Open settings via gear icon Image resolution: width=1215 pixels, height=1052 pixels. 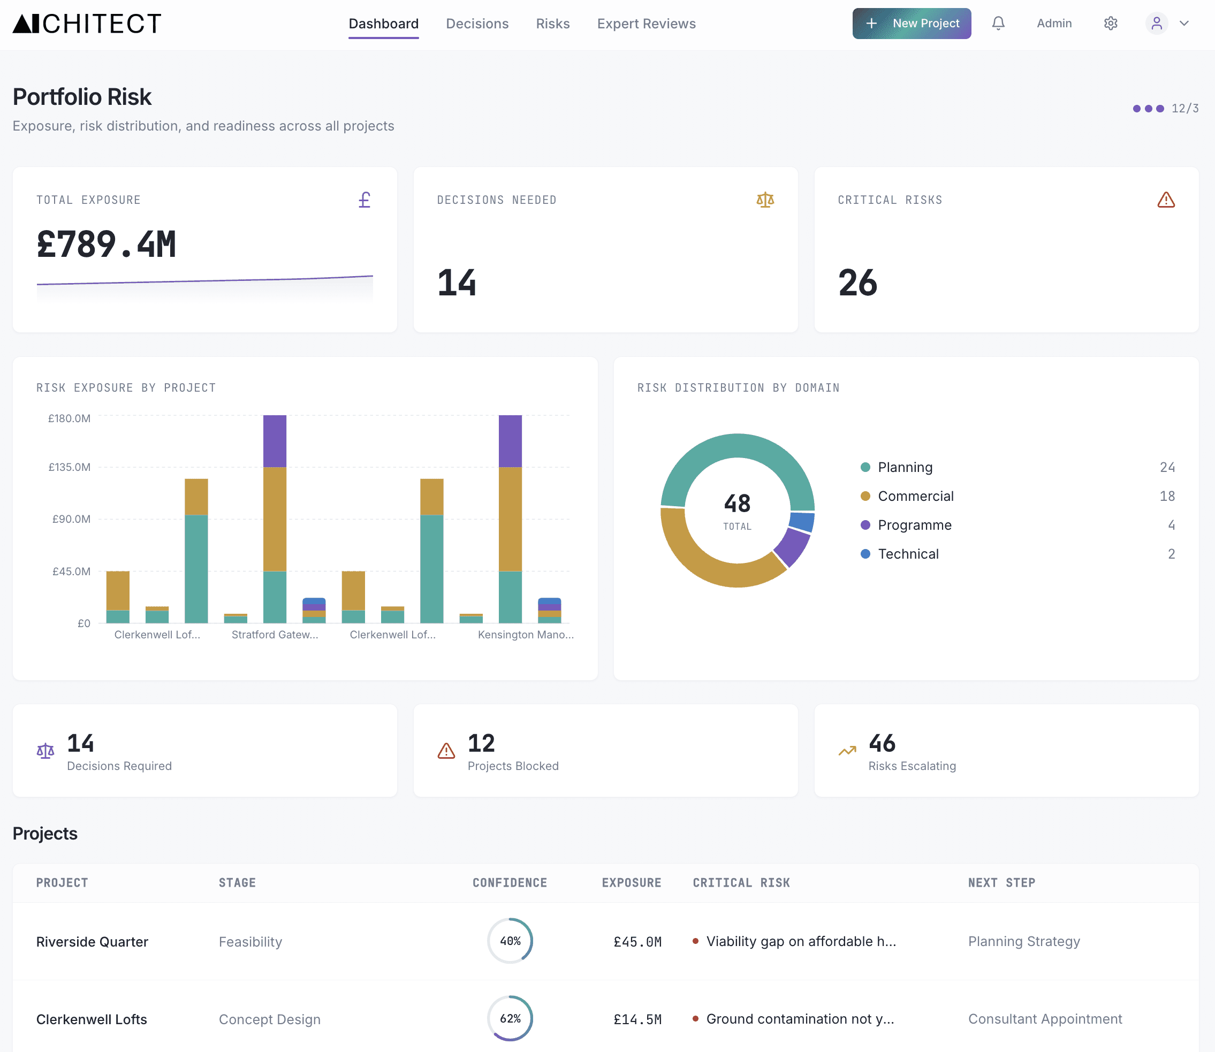pyautogui.click(x=1110, y=24)
